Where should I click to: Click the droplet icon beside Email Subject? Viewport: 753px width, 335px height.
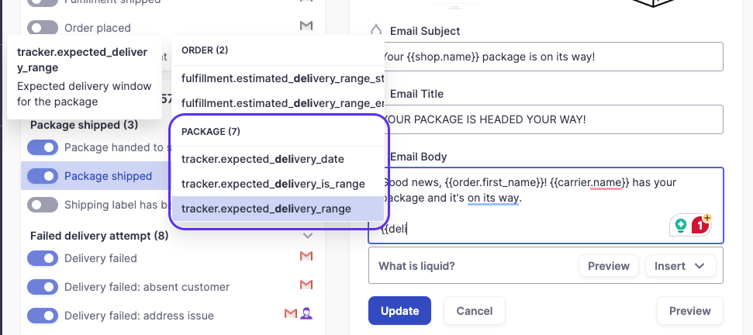[x=376, y=30]
